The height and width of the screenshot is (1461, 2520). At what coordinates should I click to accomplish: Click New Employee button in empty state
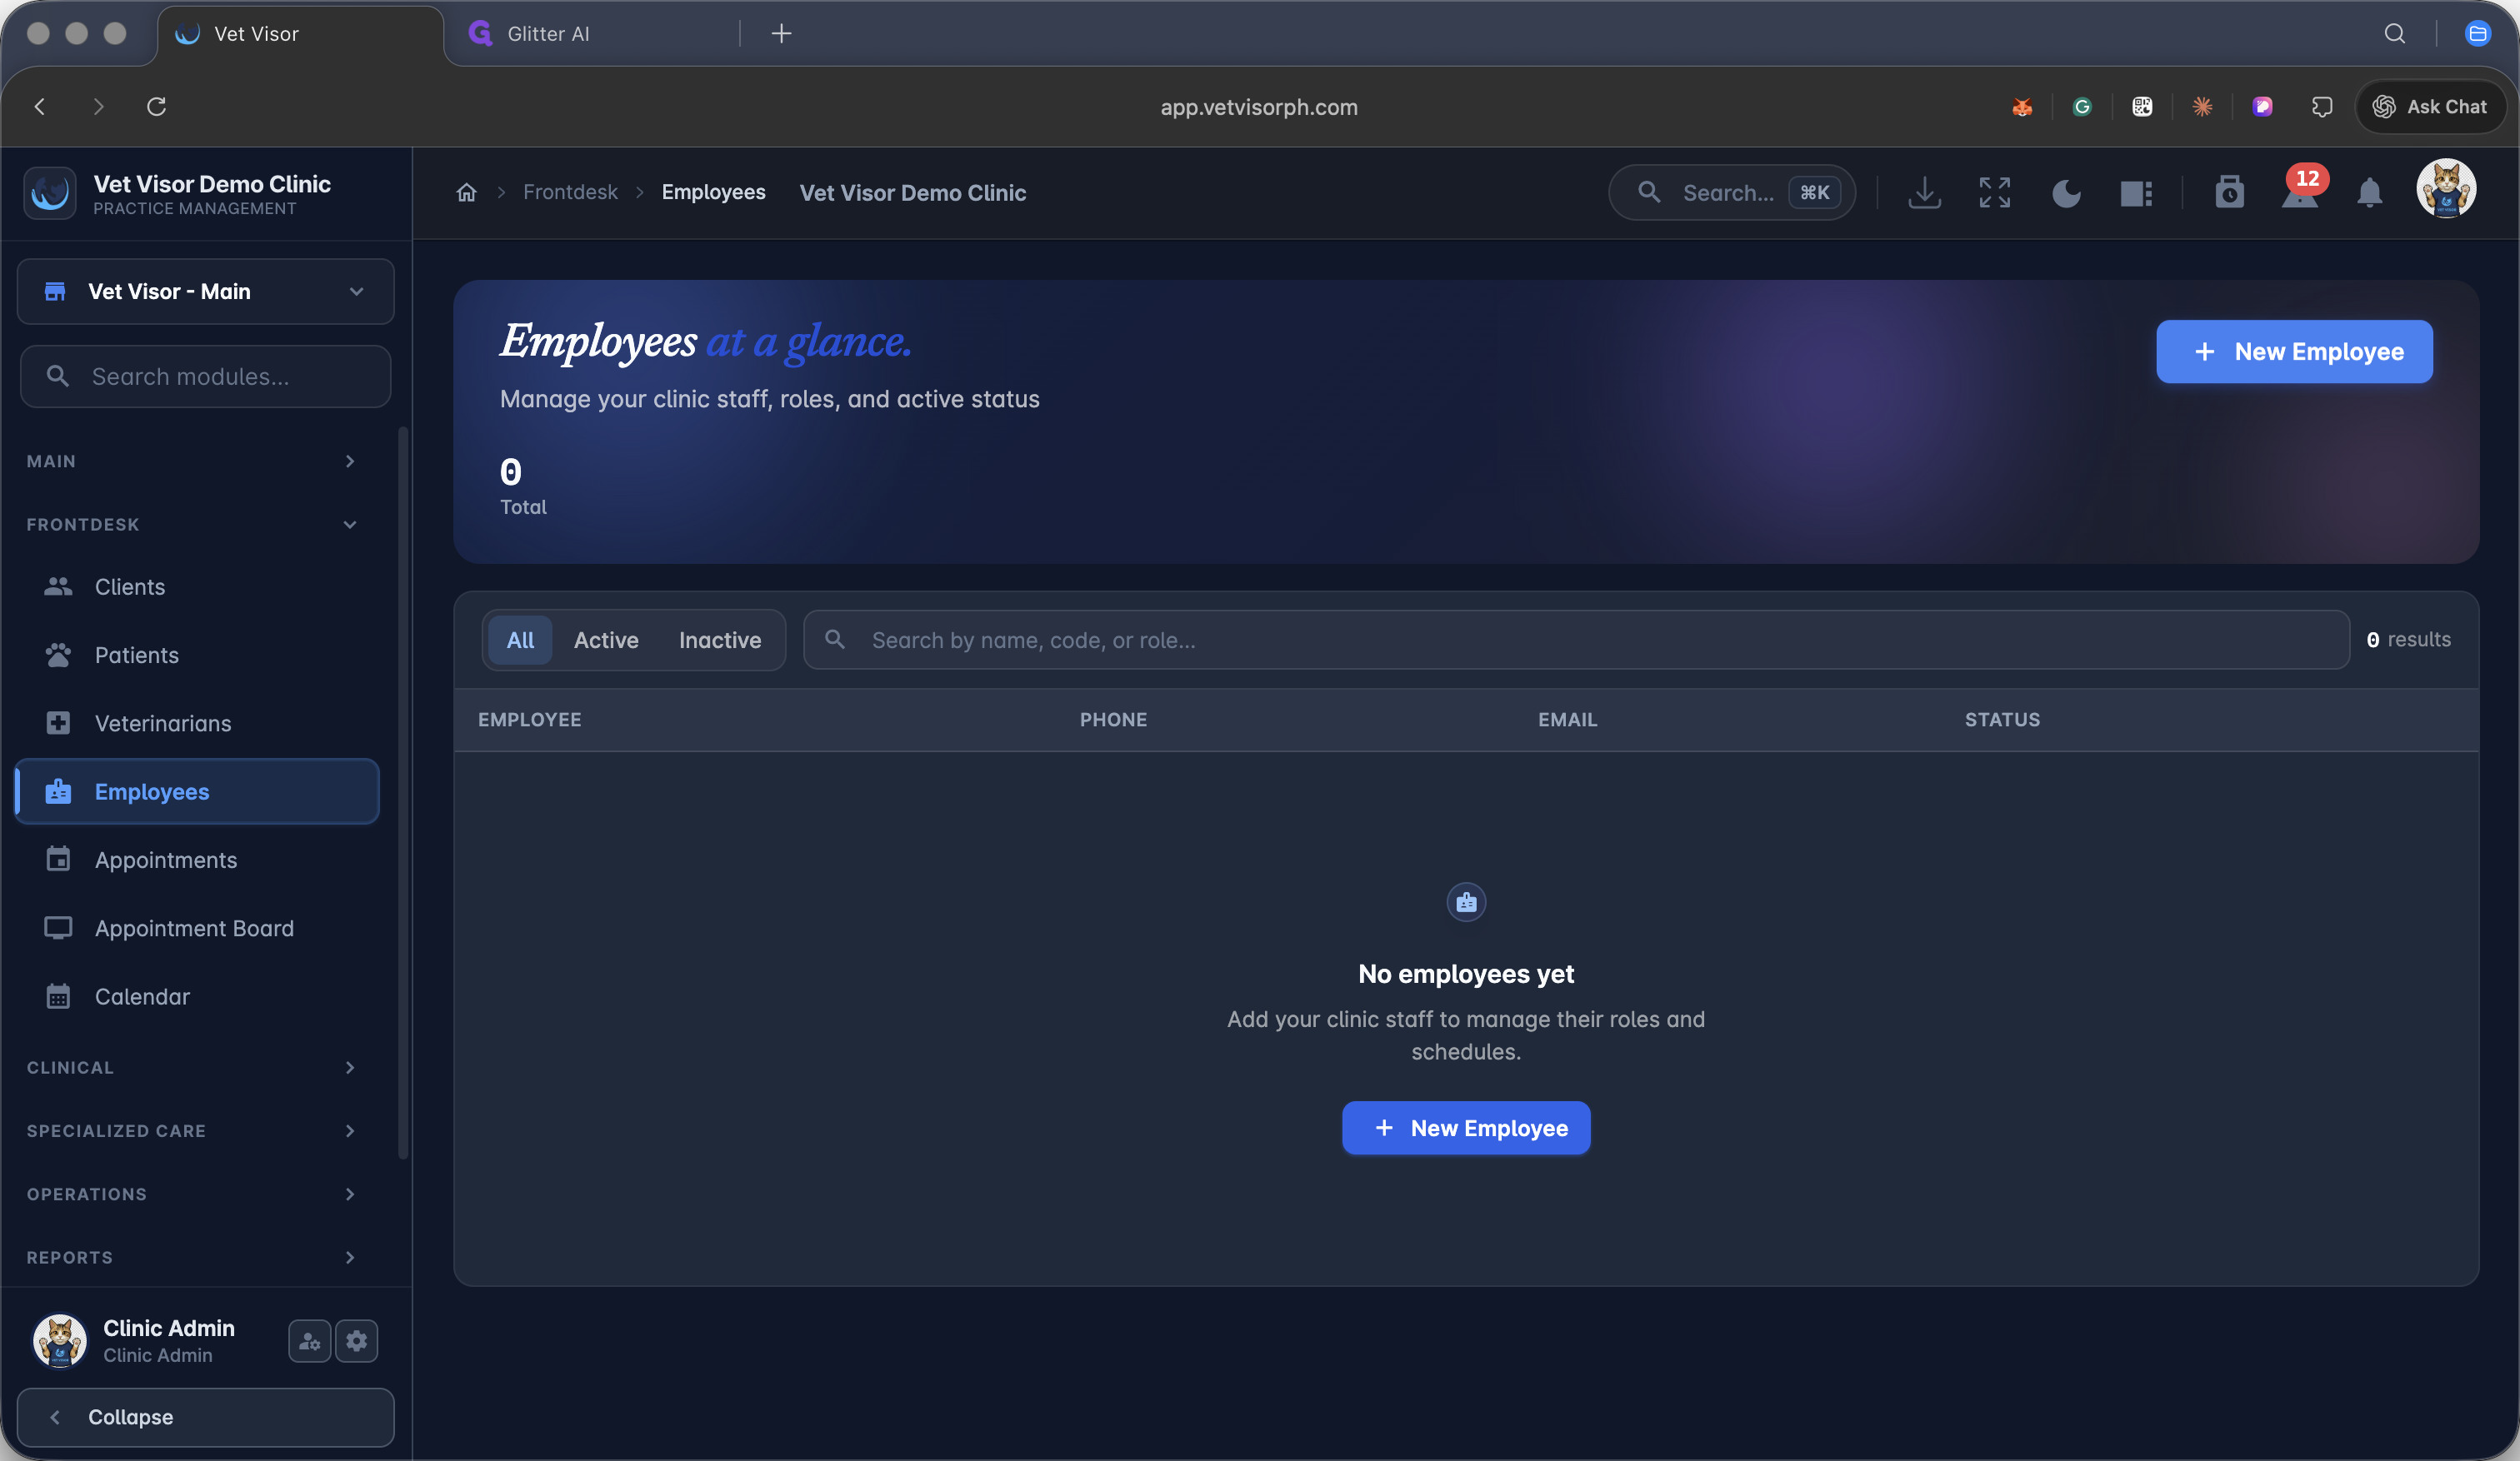1466,1128
